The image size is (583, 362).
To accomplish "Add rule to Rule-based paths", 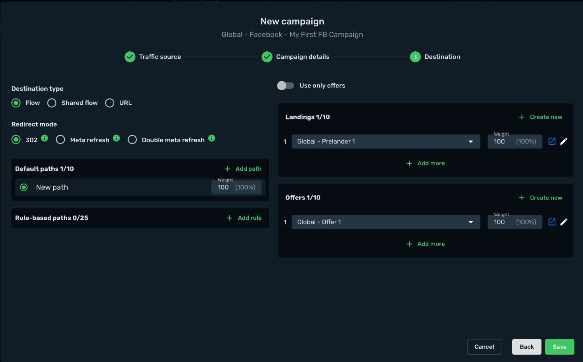I will (x=244, y=218).
